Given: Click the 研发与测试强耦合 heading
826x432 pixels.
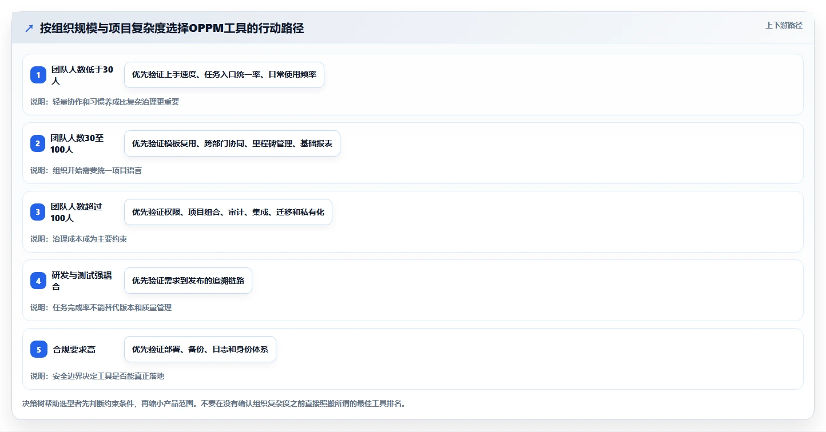Looking at the screenshot, I should click(x=82, y=281).
